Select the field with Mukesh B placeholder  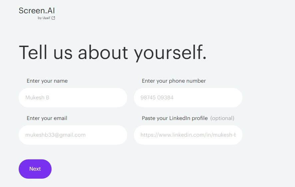pos(73,98)
